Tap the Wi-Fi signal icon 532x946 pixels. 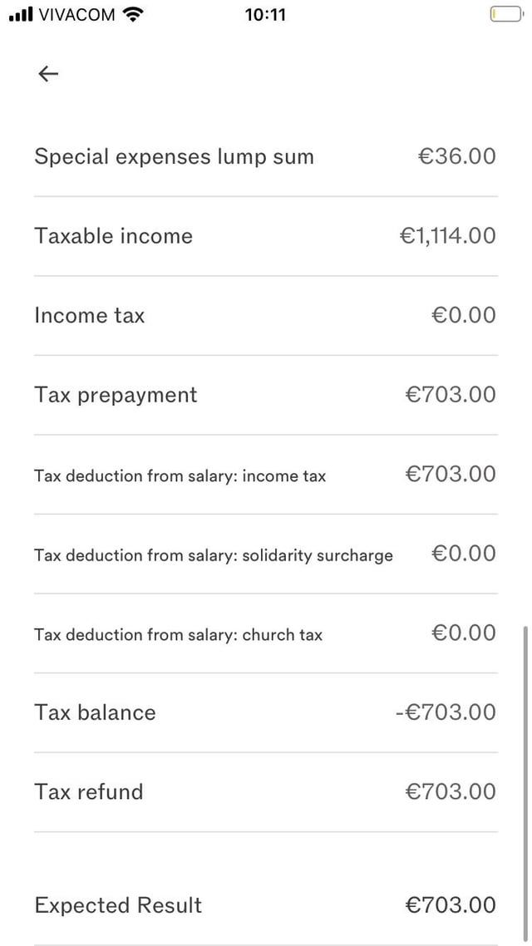tap(133, 14)
